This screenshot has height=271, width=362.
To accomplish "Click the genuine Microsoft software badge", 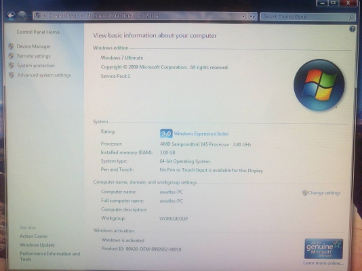I will (323, 249).
